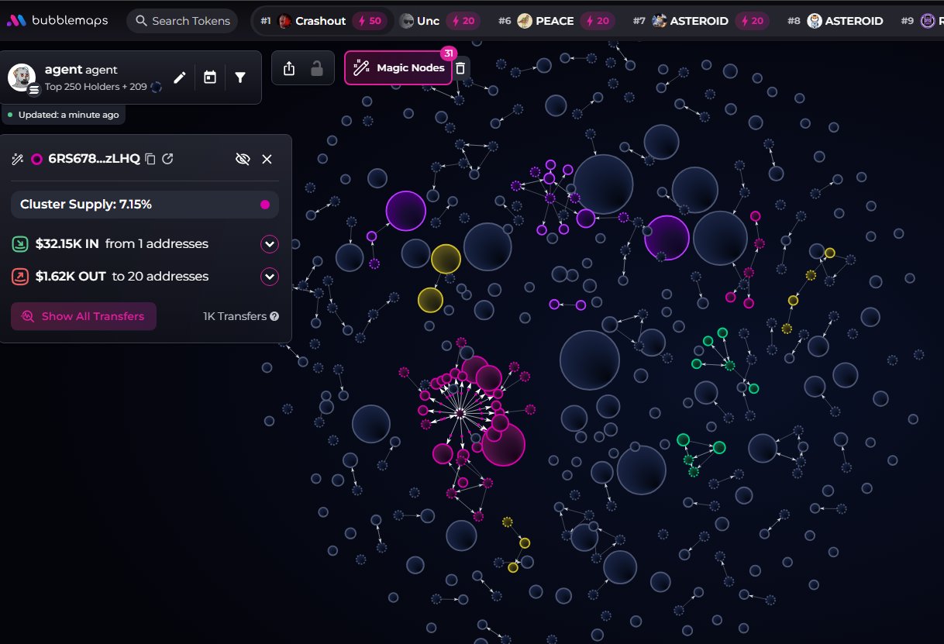Expand the $1.62K OUT addresses list

[269, 277]
